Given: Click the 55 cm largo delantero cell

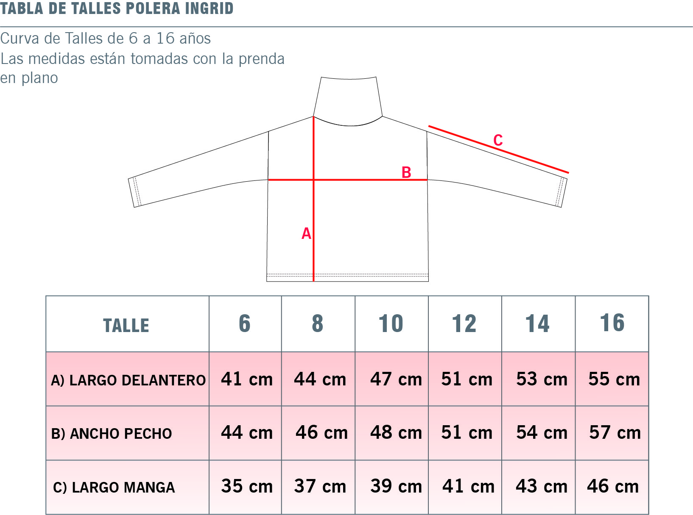Looking at the screenshot, I should (x=614, y=379).
